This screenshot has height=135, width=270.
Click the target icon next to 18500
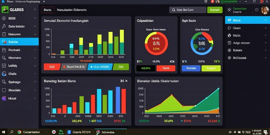4,18
